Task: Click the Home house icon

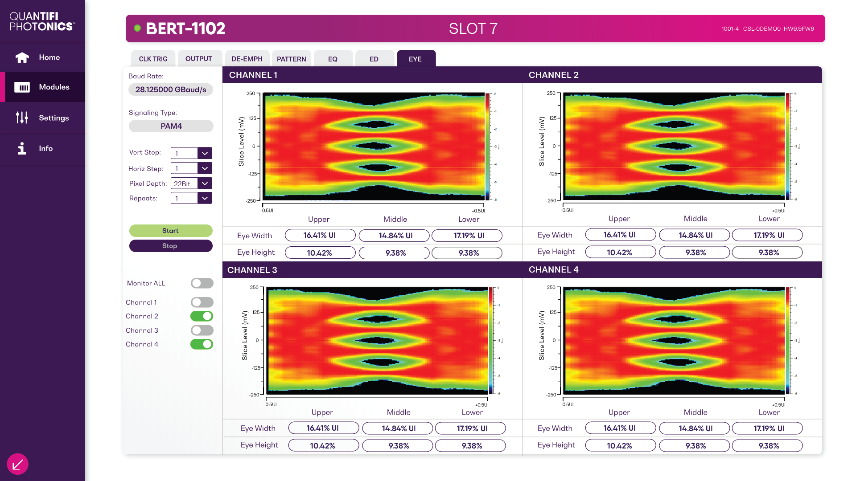Action: (22, 57)
